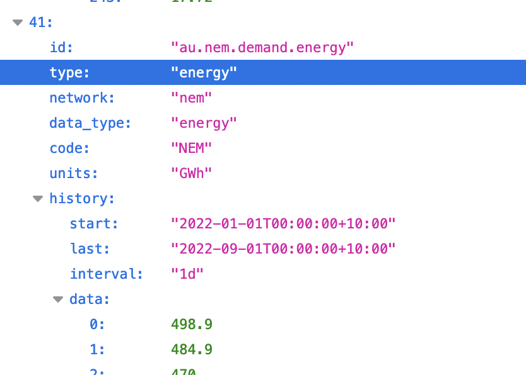526x375 pixels.
Task: Select the interval value "1d"
Action: [187, 274]
